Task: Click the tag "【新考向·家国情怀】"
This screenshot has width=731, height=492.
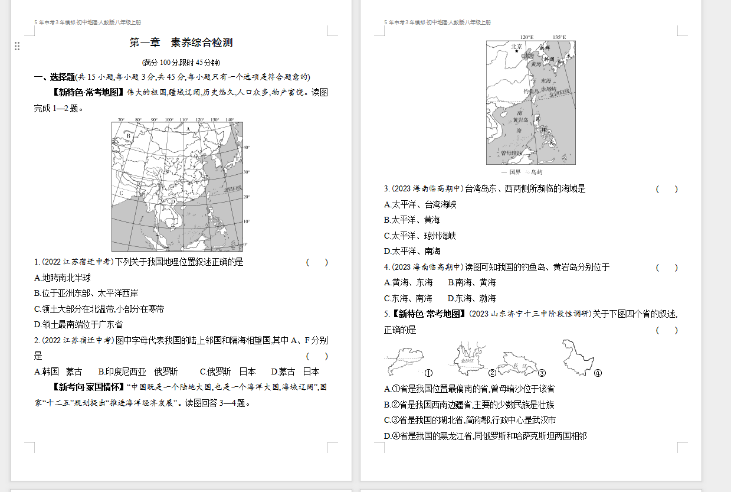Action: tap(88, 387)
